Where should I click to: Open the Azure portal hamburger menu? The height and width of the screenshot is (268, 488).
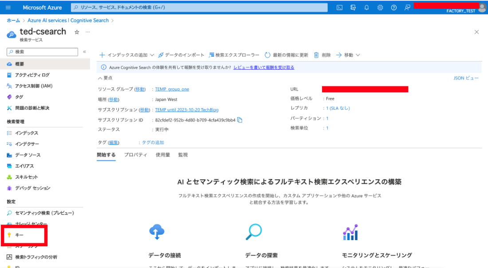[x=8, y=8]
